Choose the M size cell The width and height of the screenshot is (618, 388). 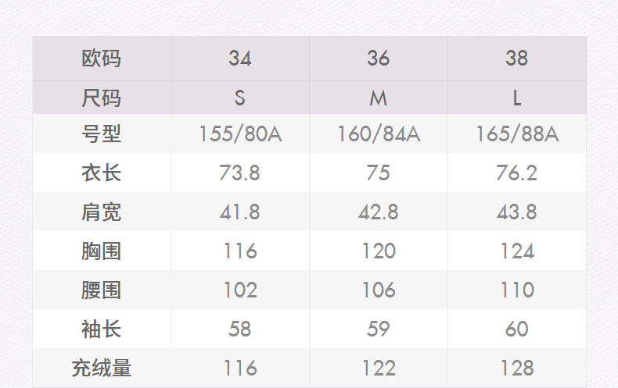click(379, 98)
